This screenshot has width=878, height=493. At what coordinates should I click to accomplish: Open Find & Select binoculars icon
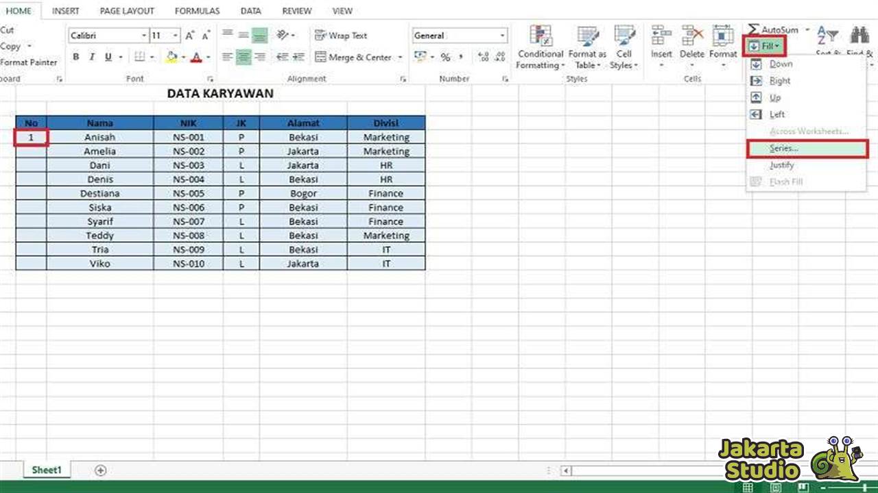[x=859, y=36]
